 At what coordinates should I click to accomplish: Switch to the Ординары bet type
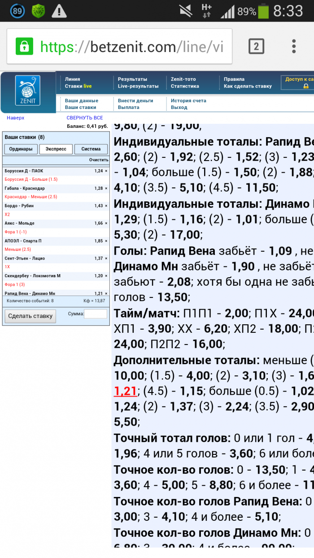[x=21, y=149]
